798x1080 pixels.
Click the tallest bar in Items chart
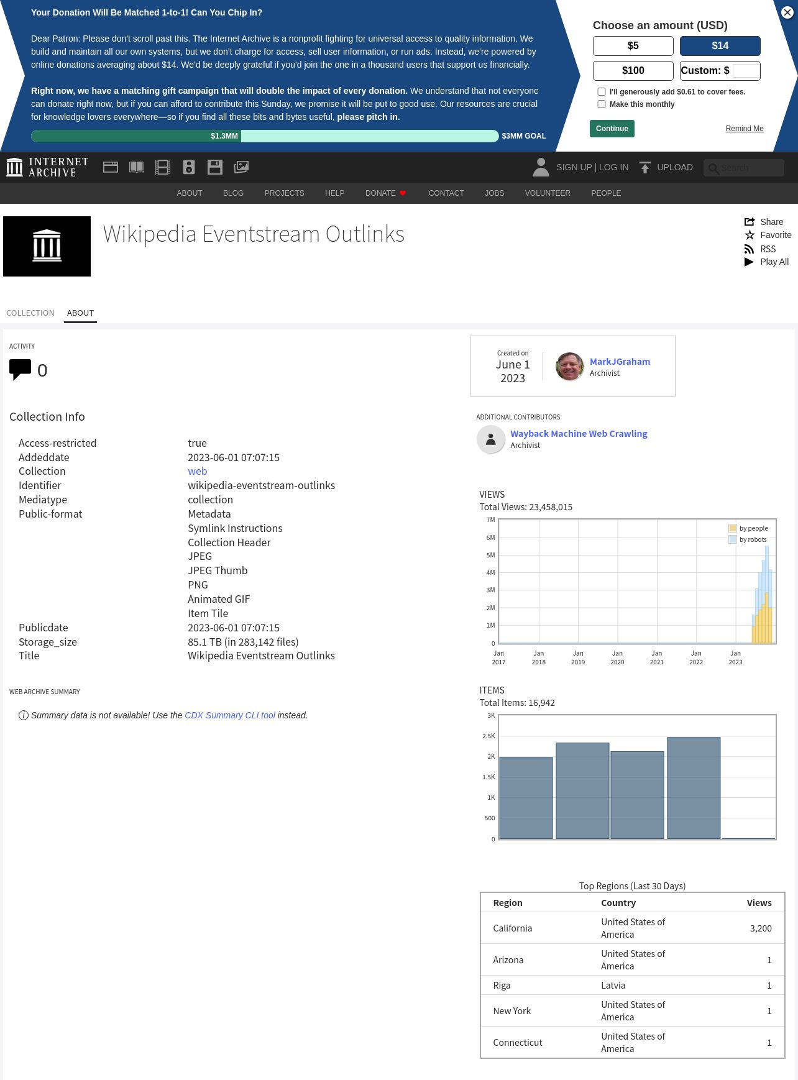pyautogui.click(x=694, y=788)
